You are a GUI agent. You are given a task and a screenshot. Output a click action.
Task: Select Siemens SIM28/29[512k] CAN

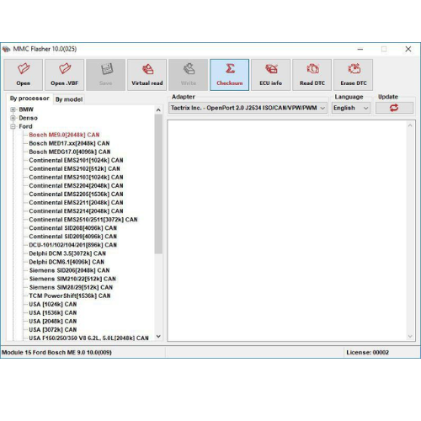pyautogui.click(x=71, y=287)
